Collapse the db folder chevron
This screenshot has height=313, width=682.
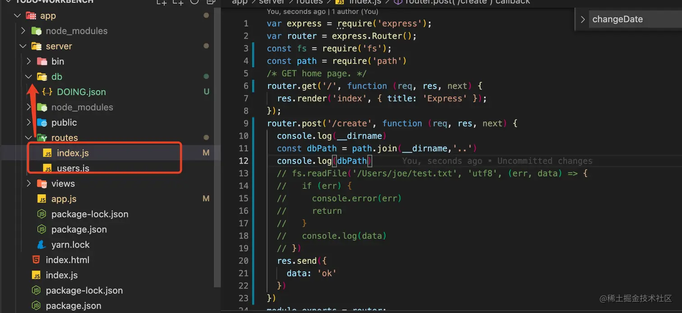[28, 77]
